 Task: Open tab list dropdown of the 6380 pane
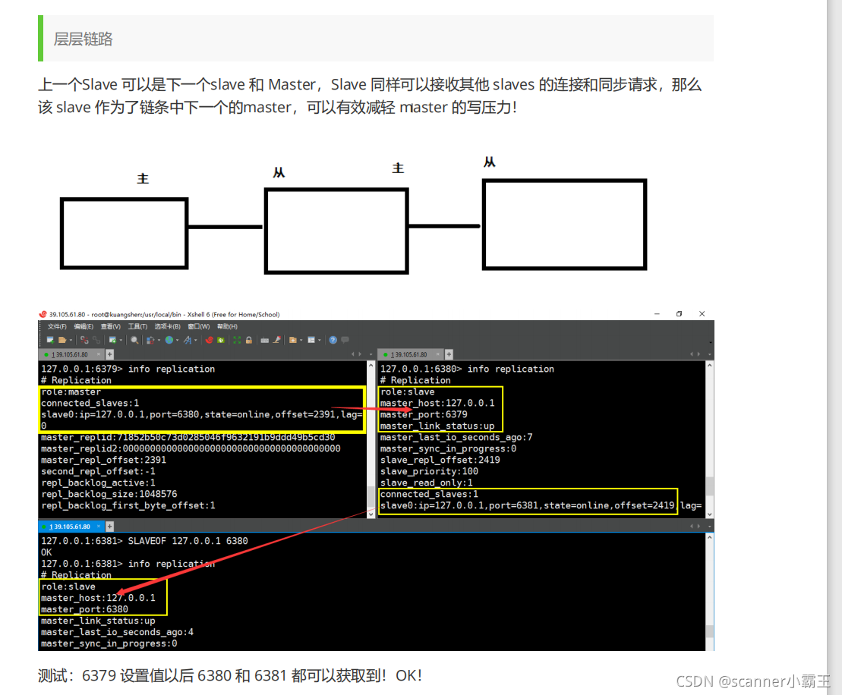click(709, 355)
